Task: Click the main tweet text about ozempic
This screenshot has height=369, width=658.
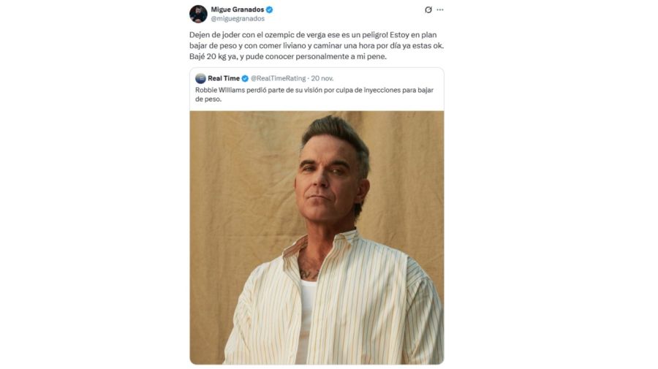Action: pyautogui.click(x=322, y=45)
